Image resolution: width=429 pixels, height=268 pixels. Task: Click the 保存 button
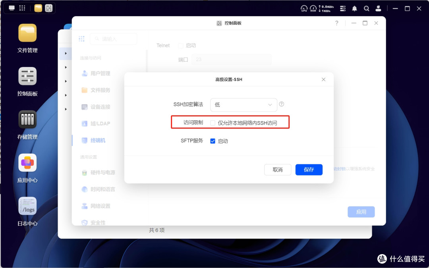click(x=309, y=170)
